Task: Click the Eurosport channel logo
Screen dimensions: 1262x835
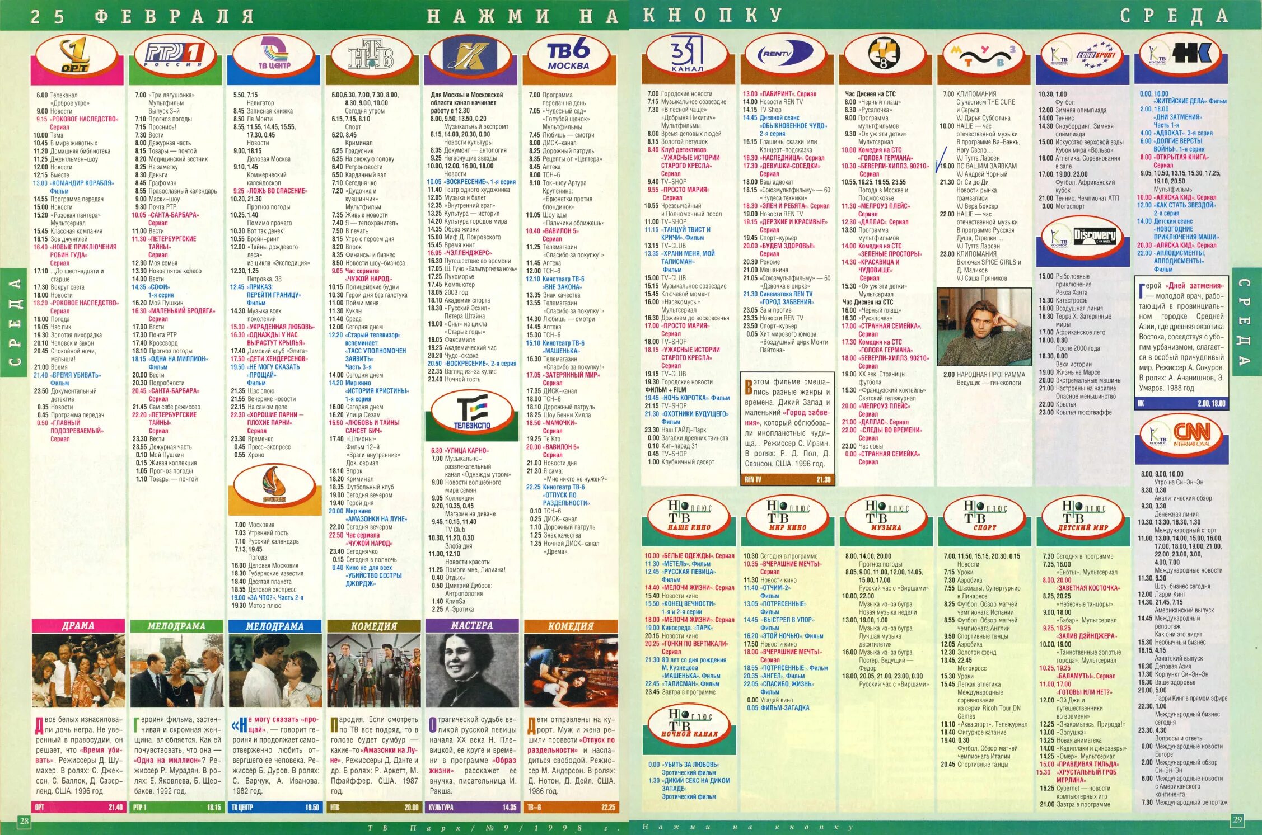Action: click(x=1083, y=56)
